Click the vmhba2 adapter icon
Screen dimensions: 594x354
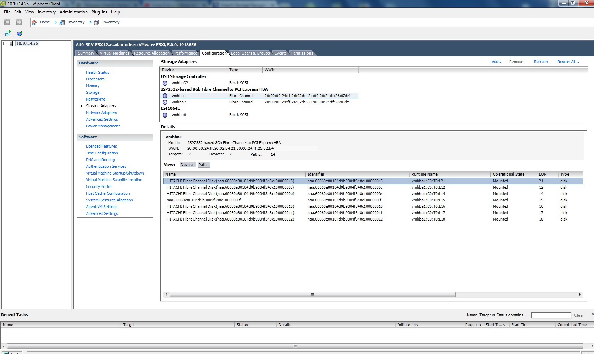165,102
